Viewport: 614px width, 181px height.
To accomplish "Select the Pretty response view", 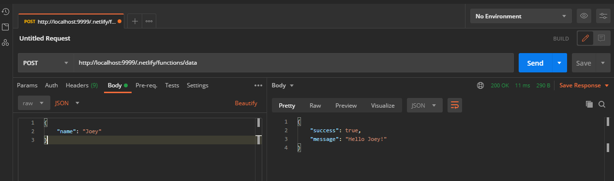I will [x=287, y=105].
